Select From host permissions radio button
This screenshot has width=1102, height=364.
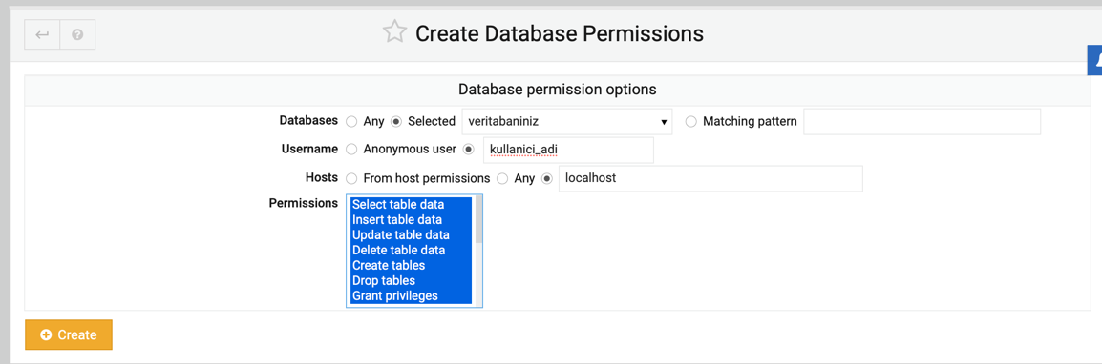tap(351, 178)
